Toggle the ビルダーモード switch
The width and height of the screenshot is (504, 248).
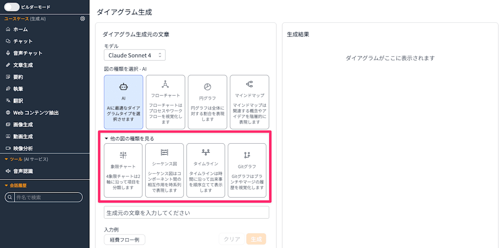coord(12,7)
